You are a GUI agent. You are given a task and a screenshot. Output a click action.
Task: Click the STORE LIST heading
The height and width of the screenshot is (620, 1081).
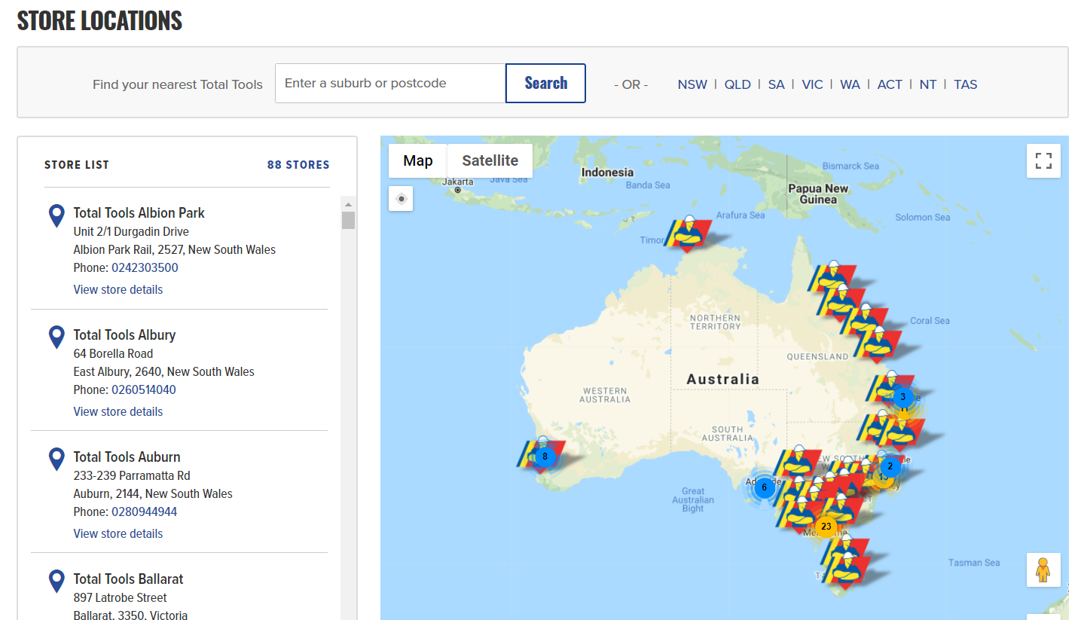tap(77, 165)
